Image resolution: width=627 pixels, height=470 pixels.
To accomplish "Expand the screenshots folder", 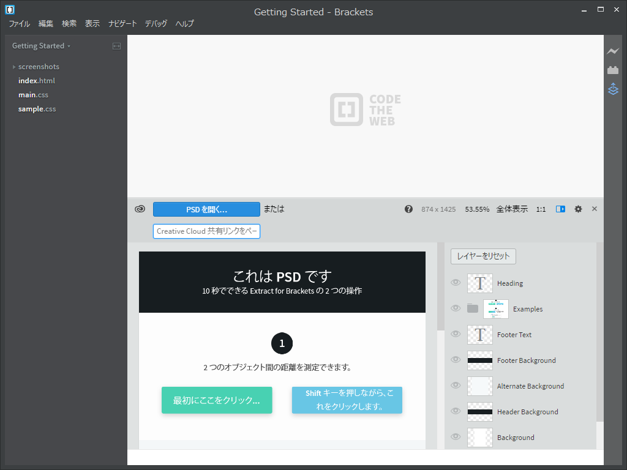I will tap(14, 66).
